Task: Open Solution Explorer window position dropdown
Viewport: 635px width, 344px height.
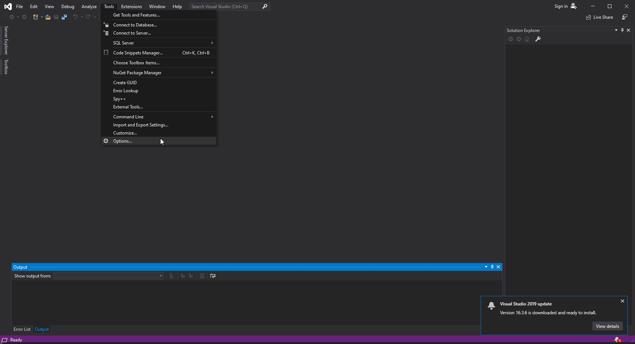Action: pos(616,30)
